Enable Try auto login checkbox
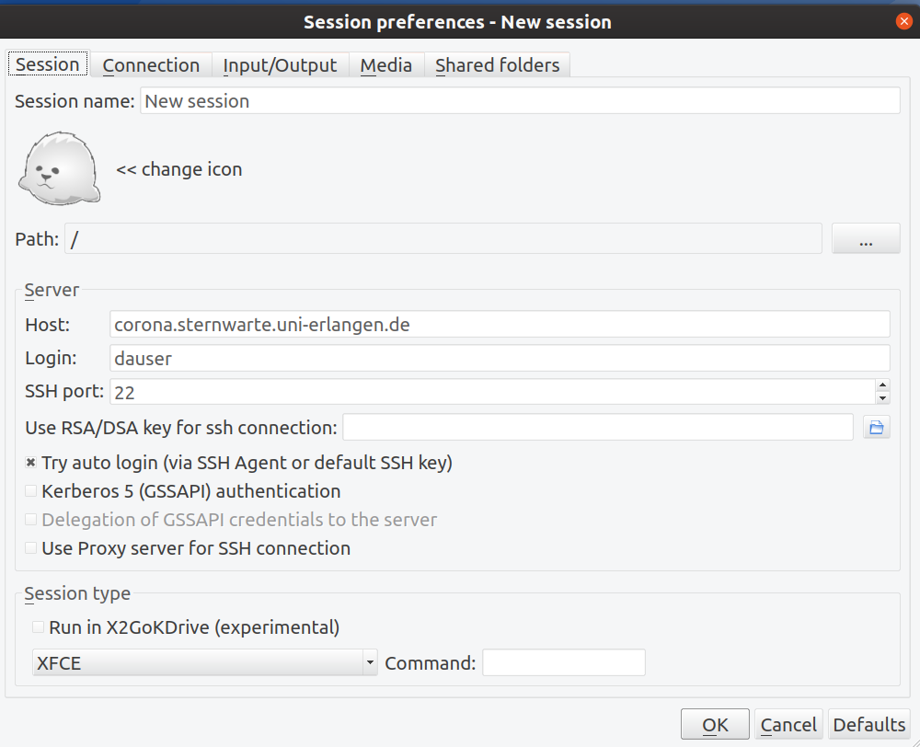Image resolution: width=920 pixels, height=747 pixels. [x=31, y=463]
